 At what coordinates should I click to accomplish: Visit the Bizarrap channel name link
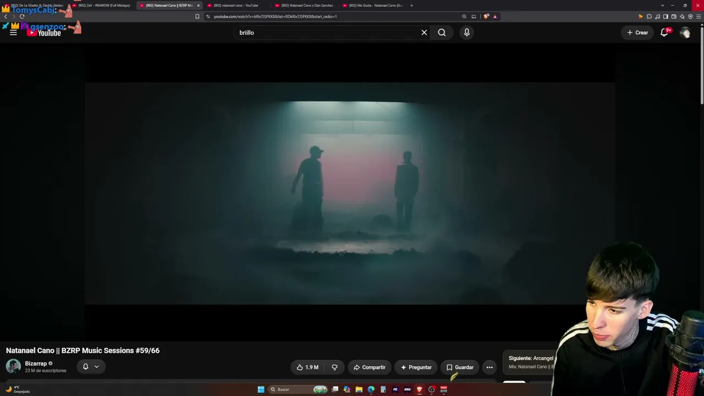[36, 364]
